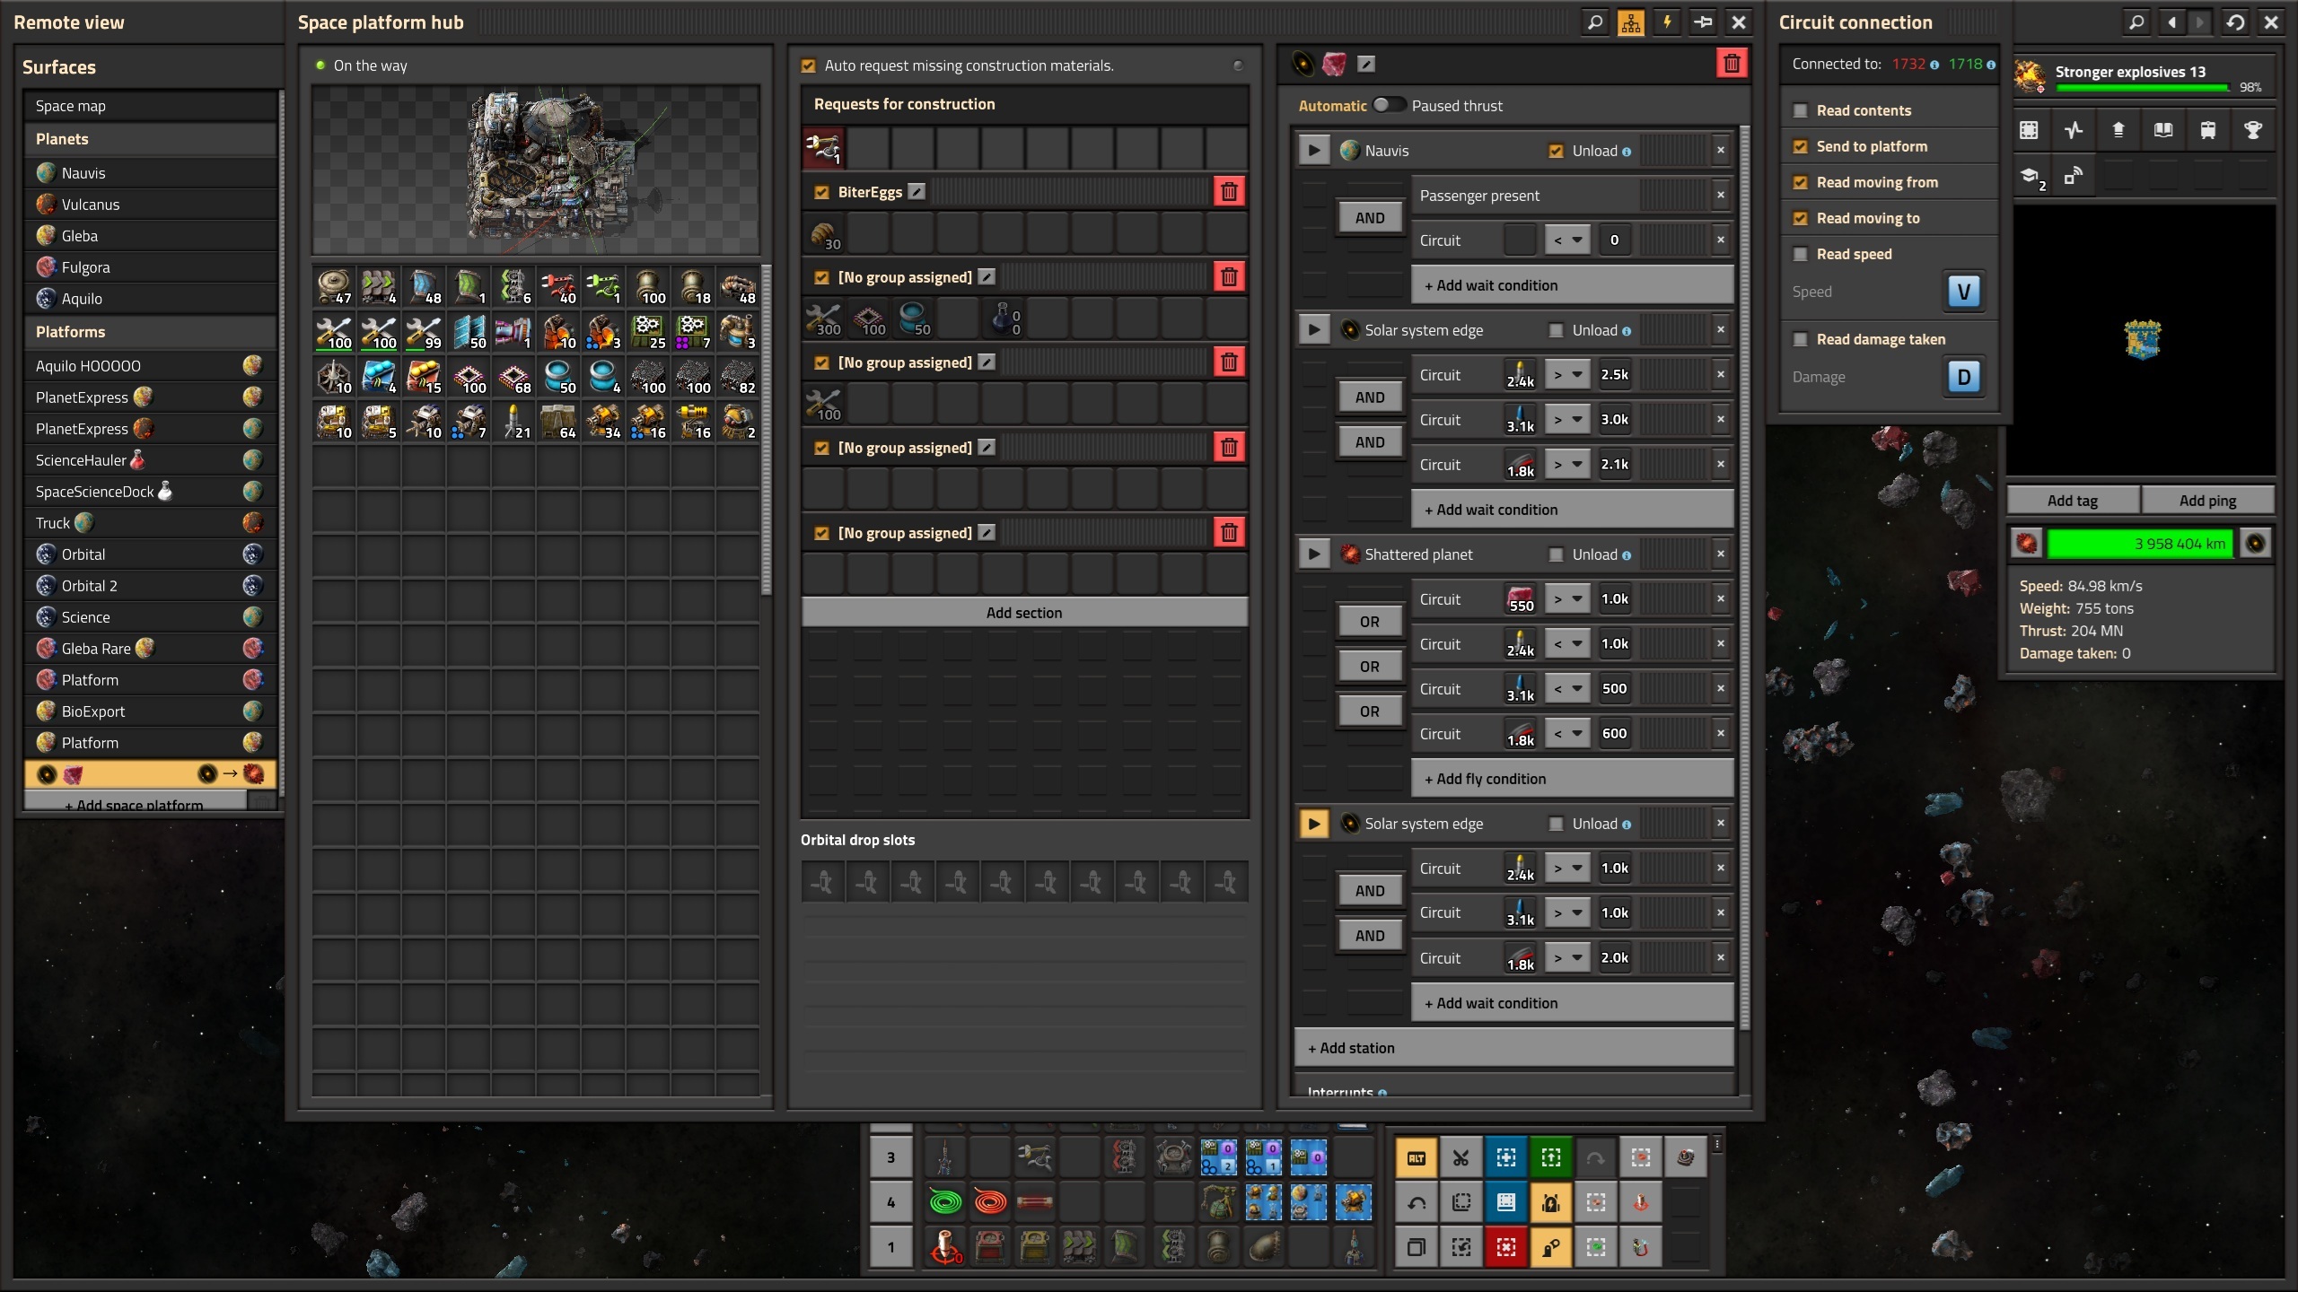2298x1292 pixels.
Task: Select the red wire in quickbar
Action: click(x=990, y=1201)
